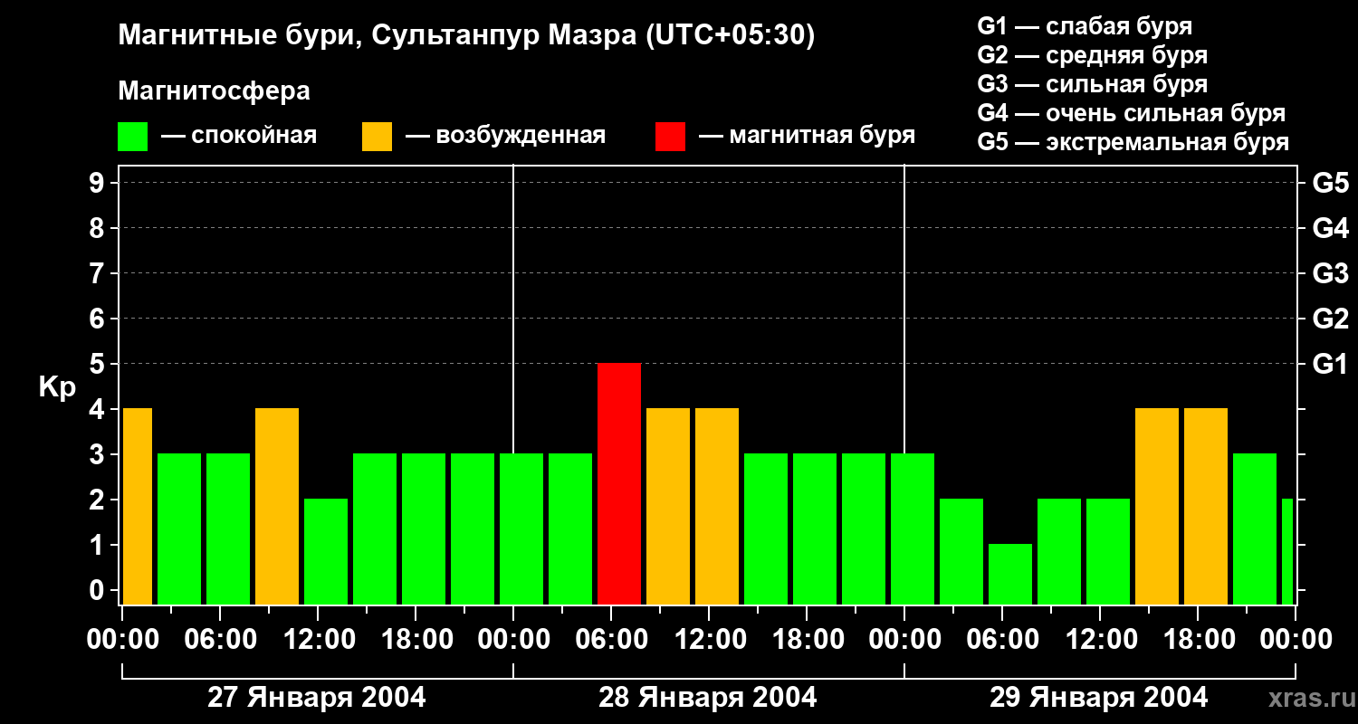Click the orange bar immediately after the red bar
Screen dimensions: 1358x724
tap(668, 507)
